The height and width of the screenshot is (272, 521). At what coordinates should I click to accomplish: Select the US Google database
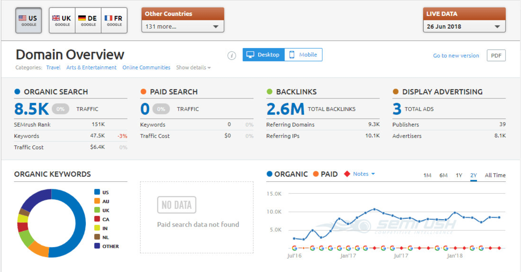coord(28,20)
